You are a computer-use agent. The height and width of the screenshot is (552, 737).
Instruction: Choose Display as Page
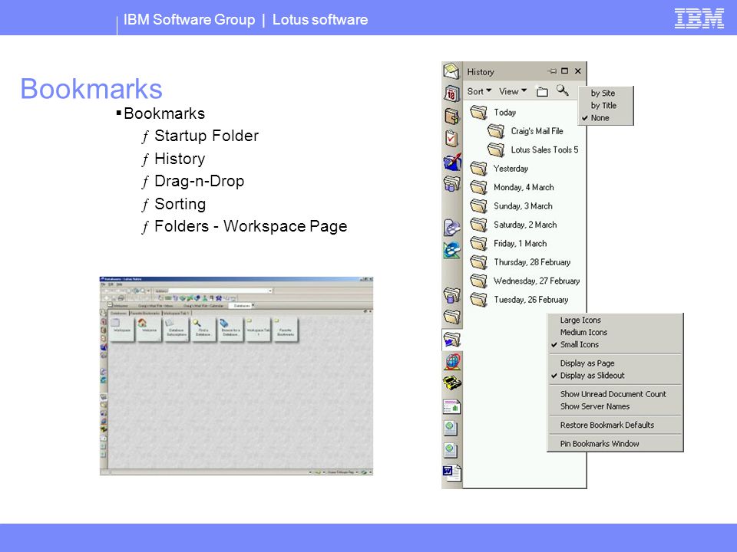tap(615, 363)
